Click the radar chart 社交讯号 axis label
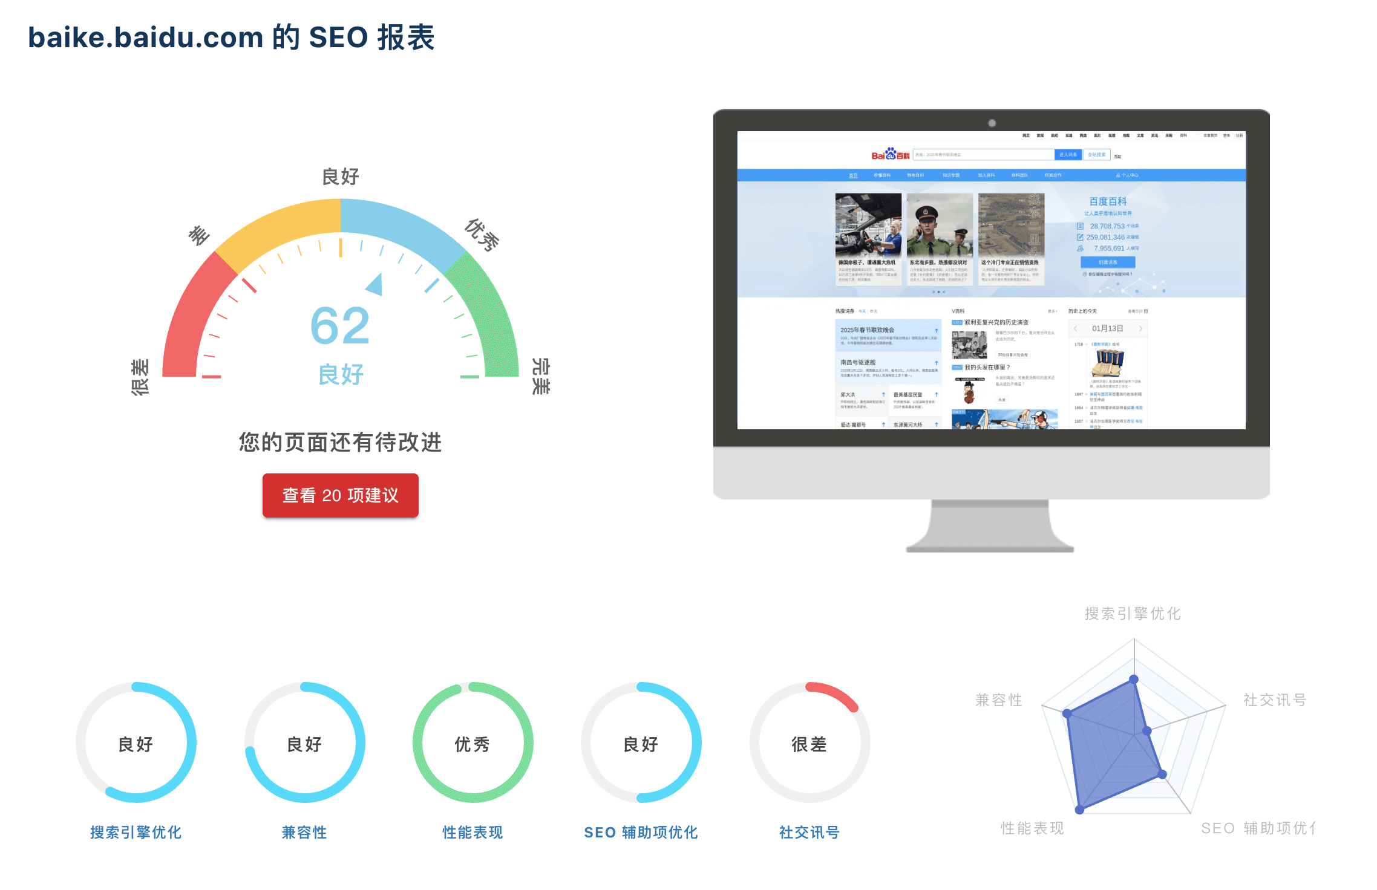 click(x=1275, y=700)
